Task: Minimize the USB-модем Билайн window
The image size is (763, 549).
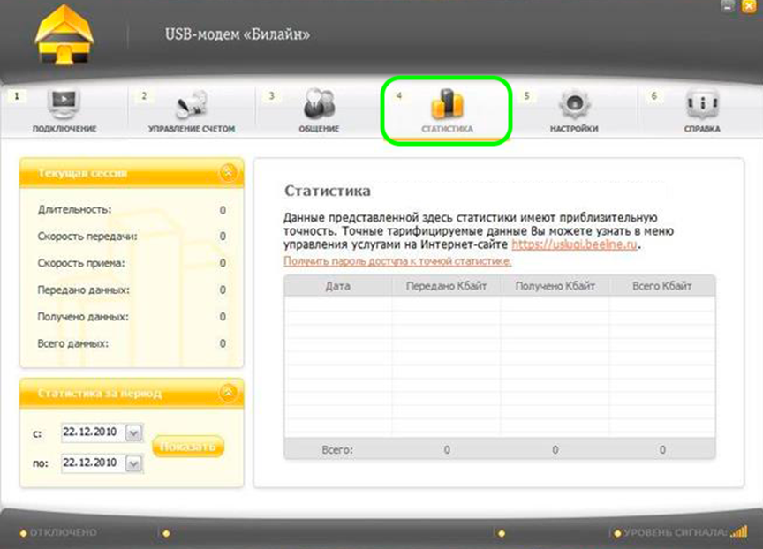Action: (x=728, y=6)
